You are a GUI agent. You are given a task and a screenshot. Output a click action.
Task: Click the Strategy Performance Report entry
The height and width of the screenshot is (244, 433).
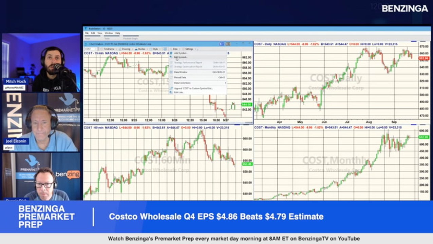197,63
